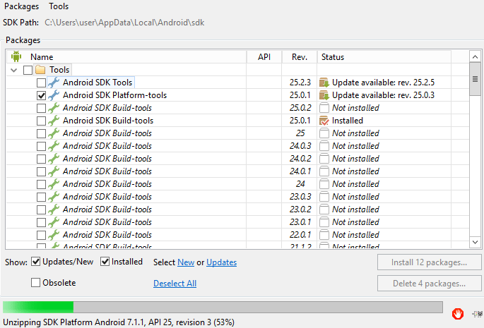Toggle the Installed show checkbox
The width and height of the screenshot is (484, 328).
[x=105, y=262]
